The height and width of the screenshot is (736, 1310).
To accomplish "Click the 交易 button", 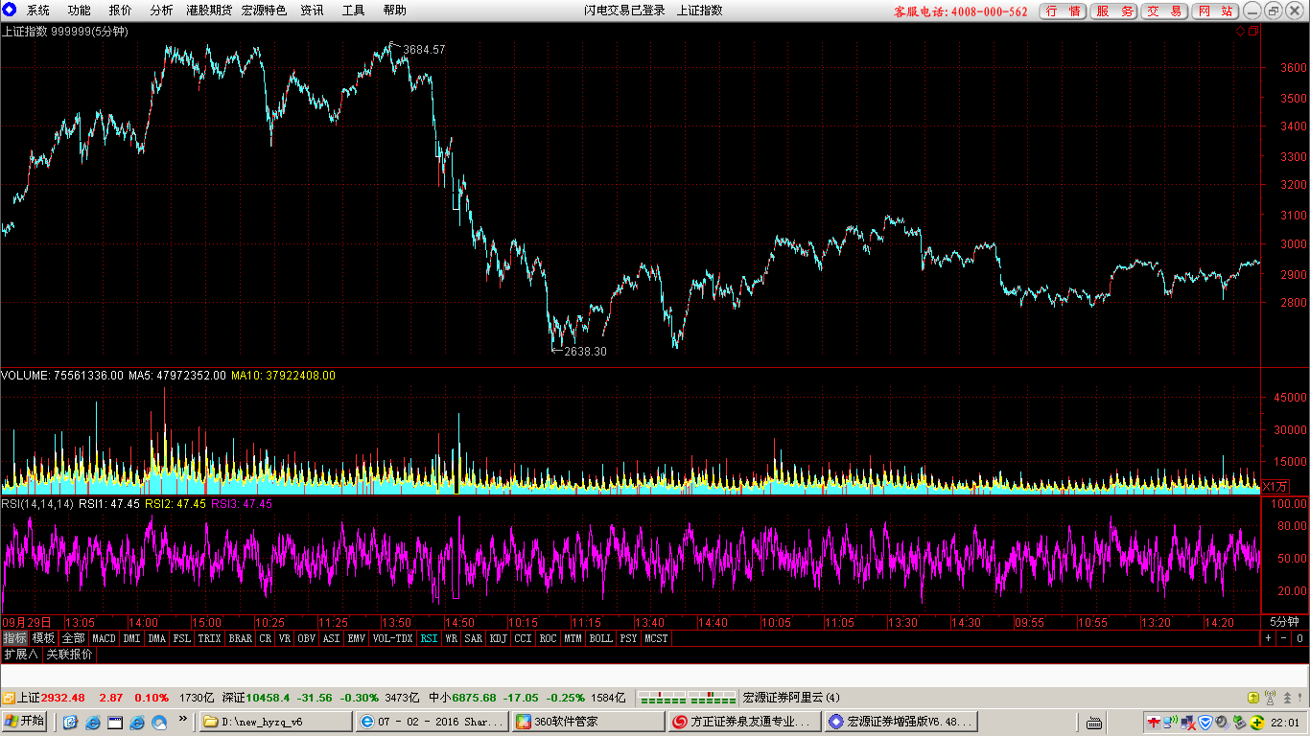I will tap(1164, 11).
